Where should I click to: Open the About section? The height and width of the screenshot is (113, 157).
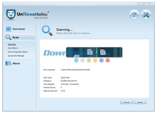tap(16, 63)
